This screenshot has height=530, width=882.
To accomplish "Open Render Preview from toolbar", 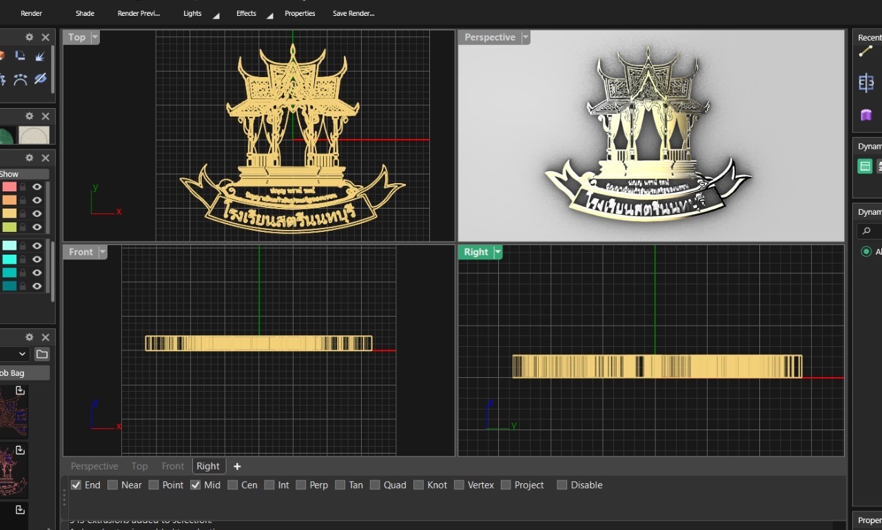I will pos(139,13).
